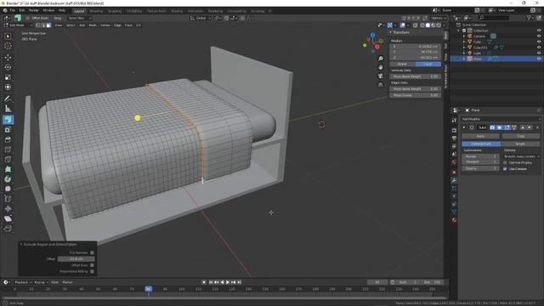544x306 pixels.
Task: Select the Scale tool
Action: point(8,77)
